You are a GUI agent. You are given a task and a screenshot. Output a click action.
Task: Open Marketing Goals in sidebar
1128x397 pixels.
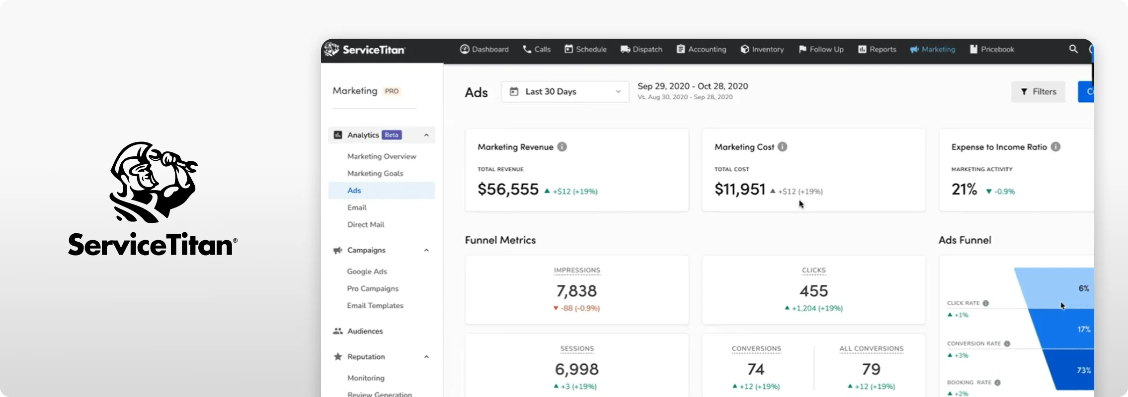pyautogui.click(x=375, y=173)
